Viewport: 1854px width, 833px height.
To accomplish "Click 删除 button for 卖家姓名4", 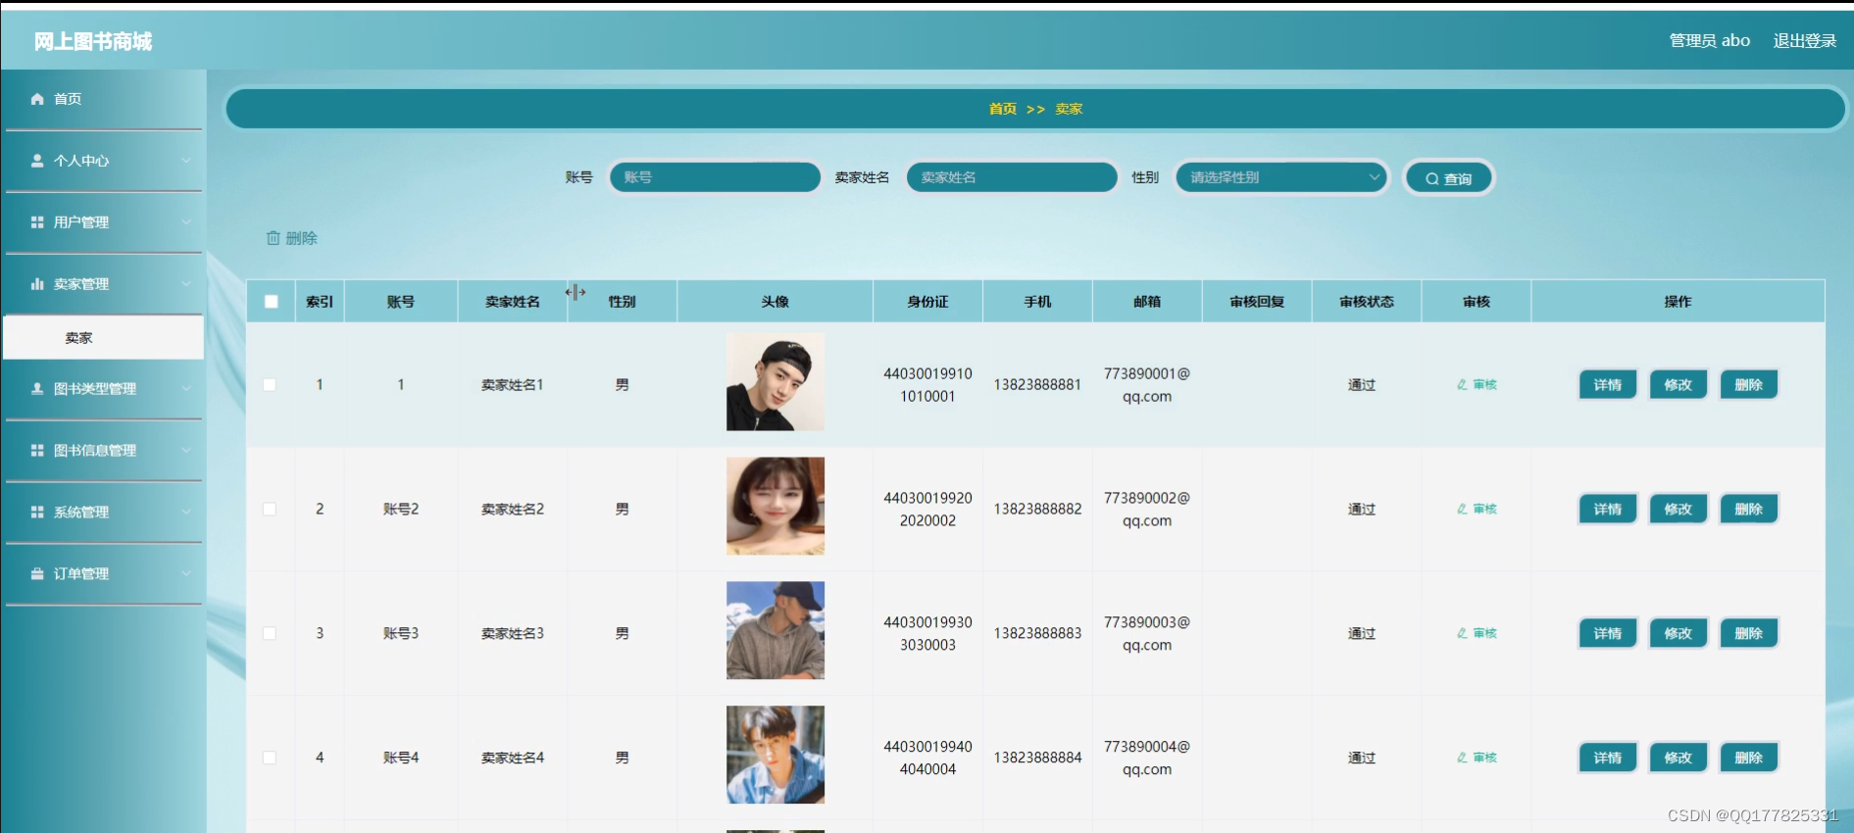I will click(x=1749, y=758).
